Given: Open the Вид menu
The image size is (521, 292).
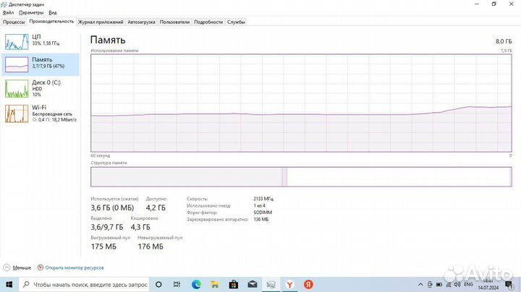Looking at the screenshot, I should pos(53,13).
